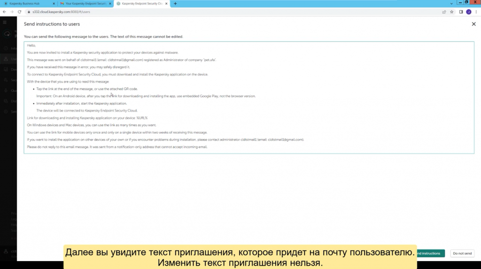This screenshot has height=269, width=481.
Task: Switch to the Your Kaspersky Endpoint Security Gmail tab
Action: click(85, 3)
